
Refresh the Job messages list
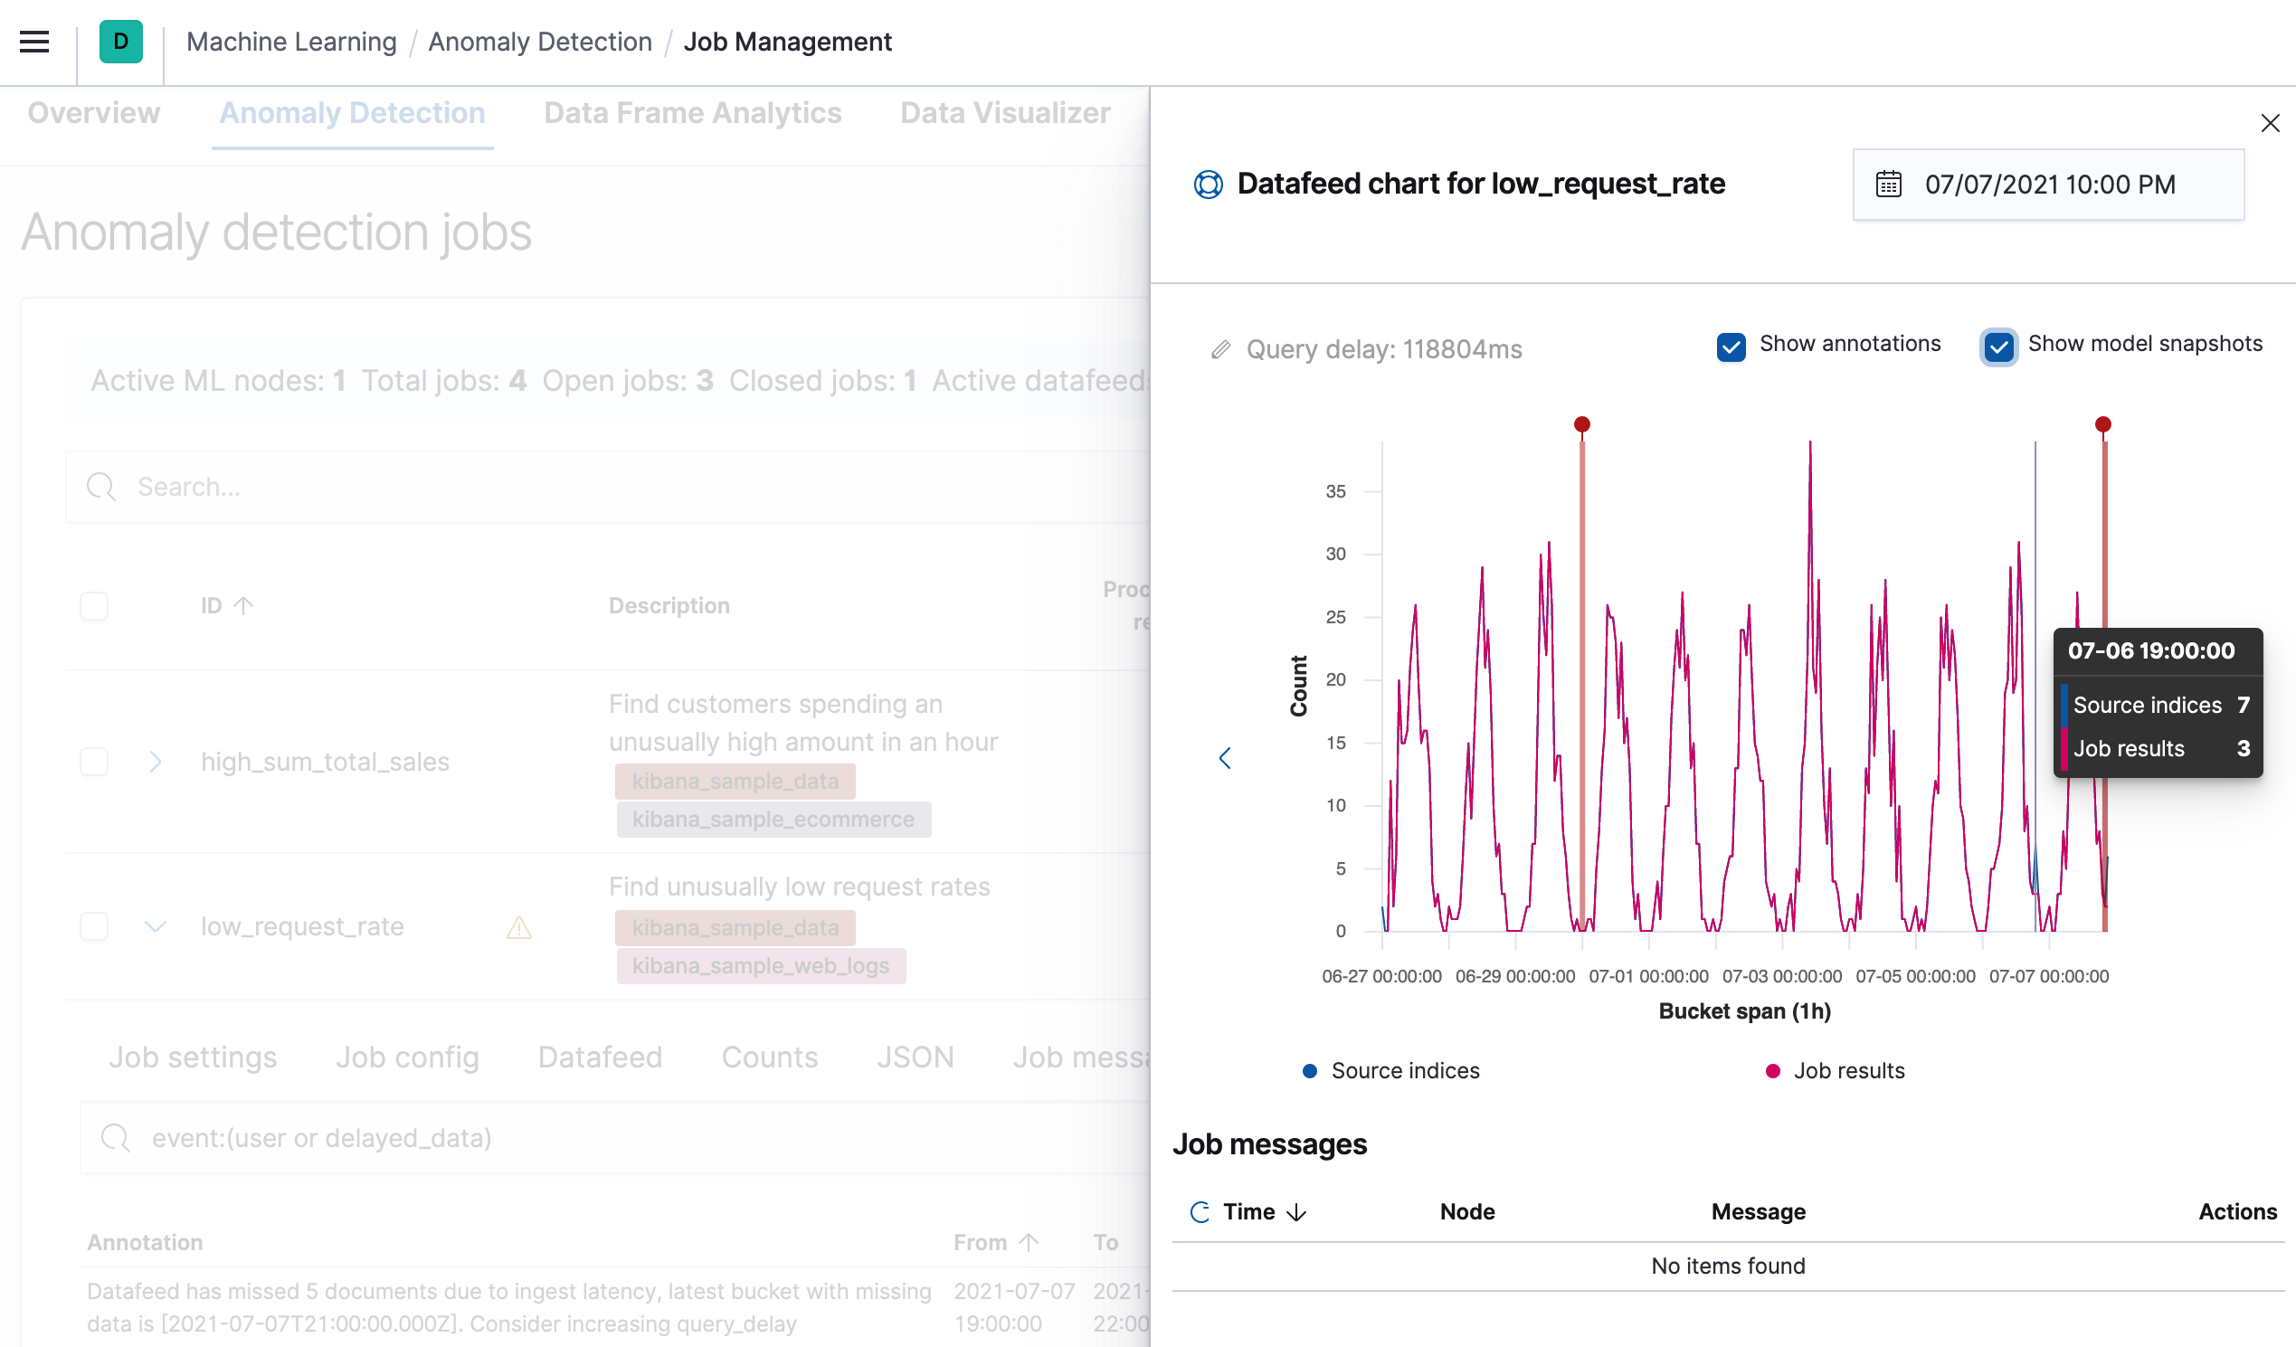[x=1198, y=1212]
